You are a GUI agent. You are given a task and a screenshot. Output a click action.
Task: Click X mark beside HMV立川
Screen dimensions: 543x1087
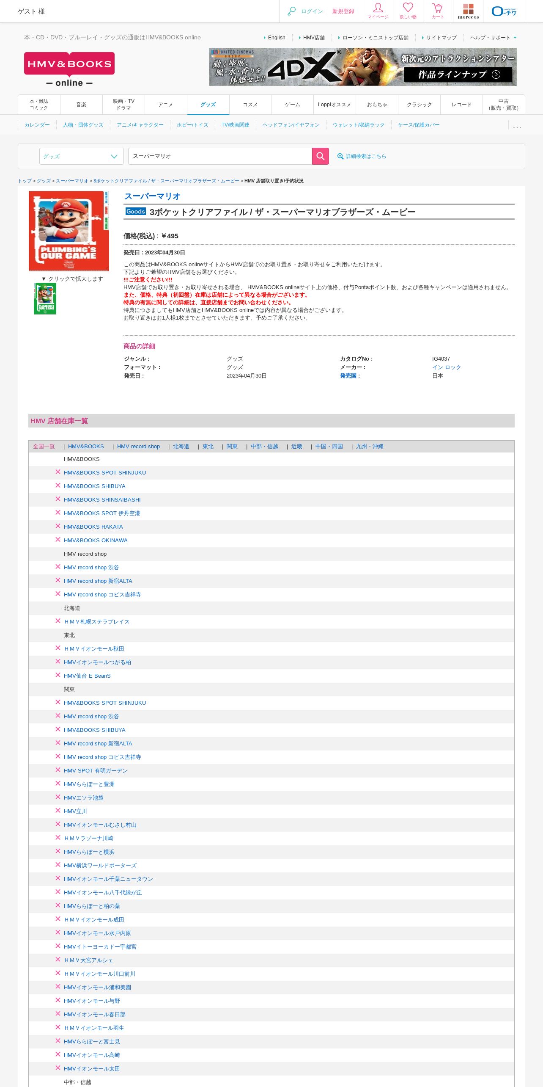pyautogui.click(x=58, y=811)
